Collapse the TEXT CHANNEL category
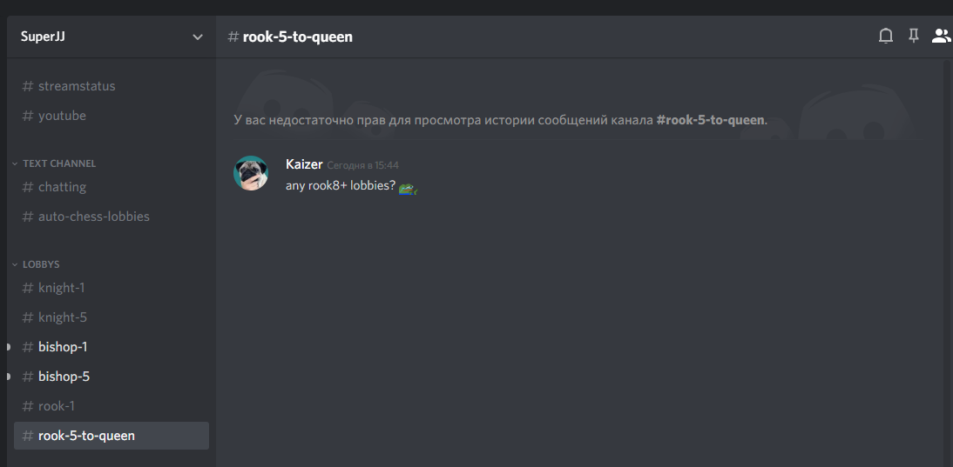This screenshot has height=467, width=953. click(55, 163)
